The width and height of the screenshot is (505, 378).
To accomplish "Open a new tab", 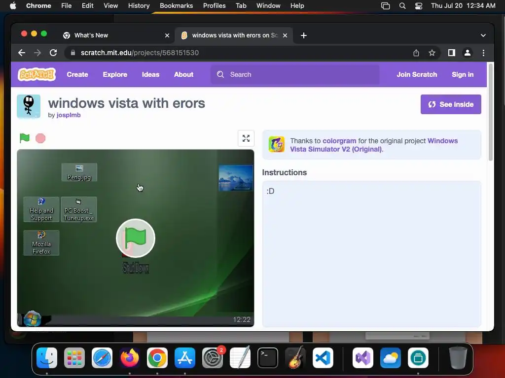I will pos(304,35).
